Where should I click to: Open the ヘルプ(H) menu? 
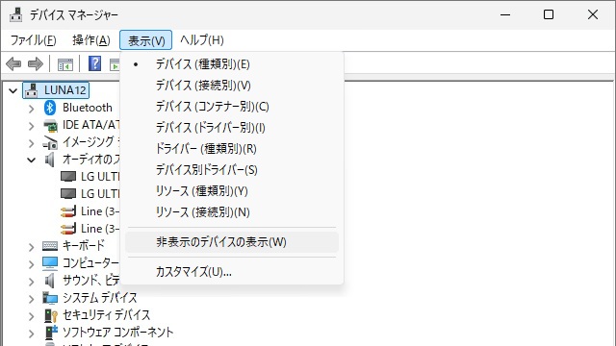202,40
